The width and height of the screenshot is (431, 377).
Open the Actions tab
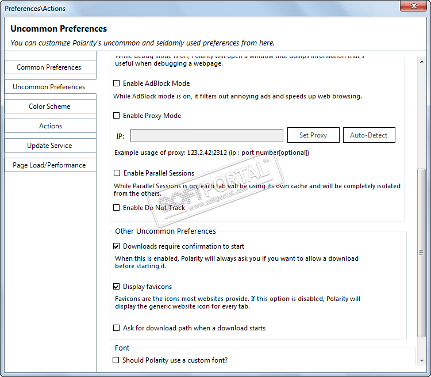click(51, 126)
